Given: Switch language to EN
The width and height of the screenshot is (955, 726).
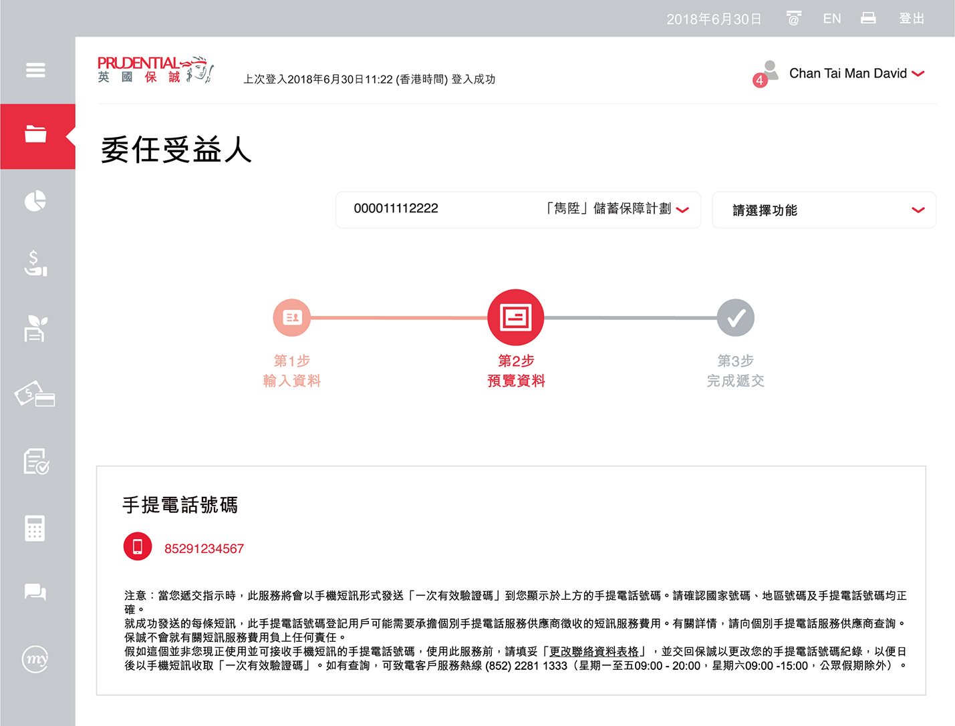Looking at the screenshot, I should [832, 19].
